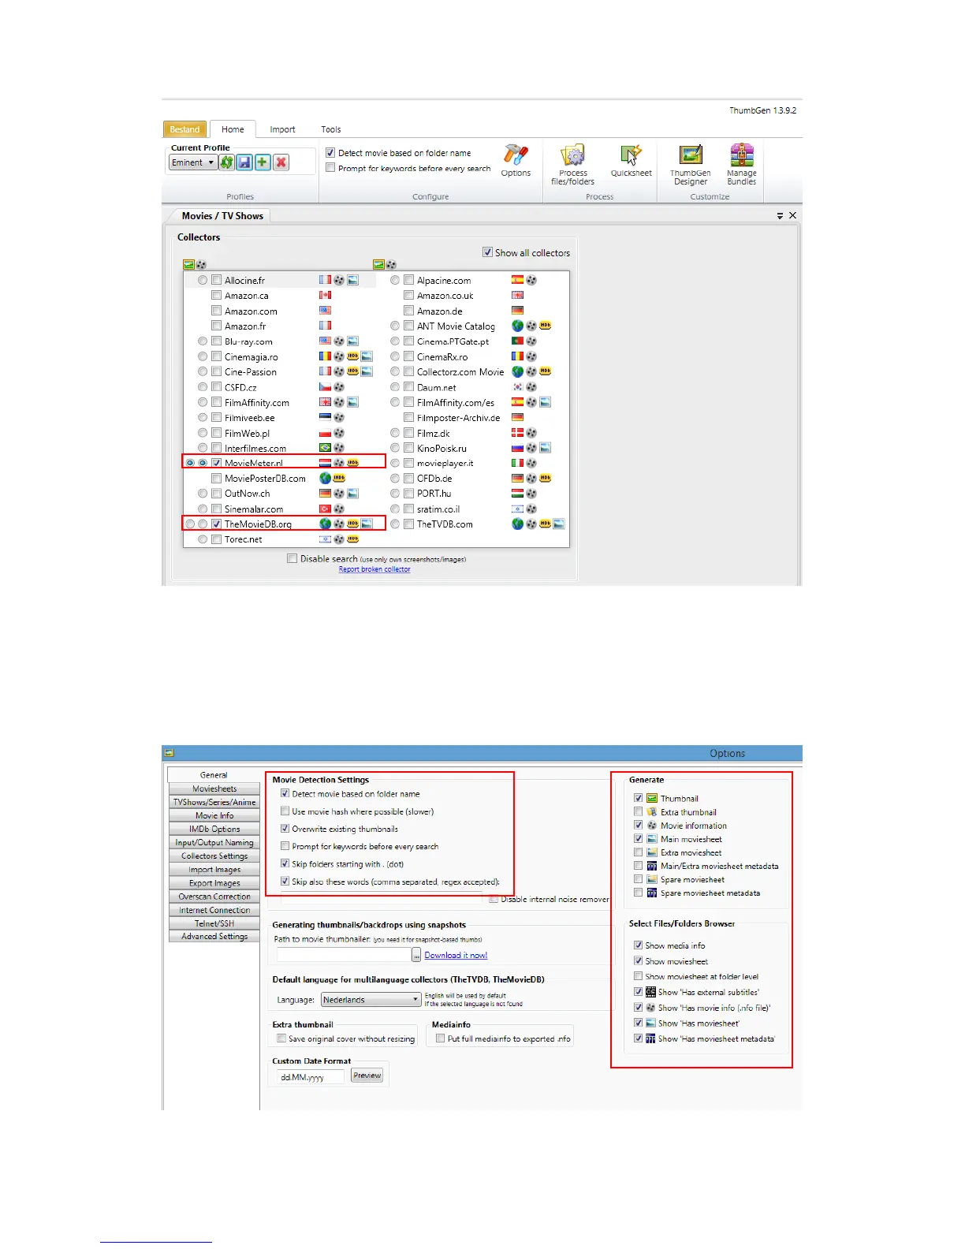The height and width of the screenshot is (1249, 965).
Task: Open Manage Bundles
Action: pos(742,165)
